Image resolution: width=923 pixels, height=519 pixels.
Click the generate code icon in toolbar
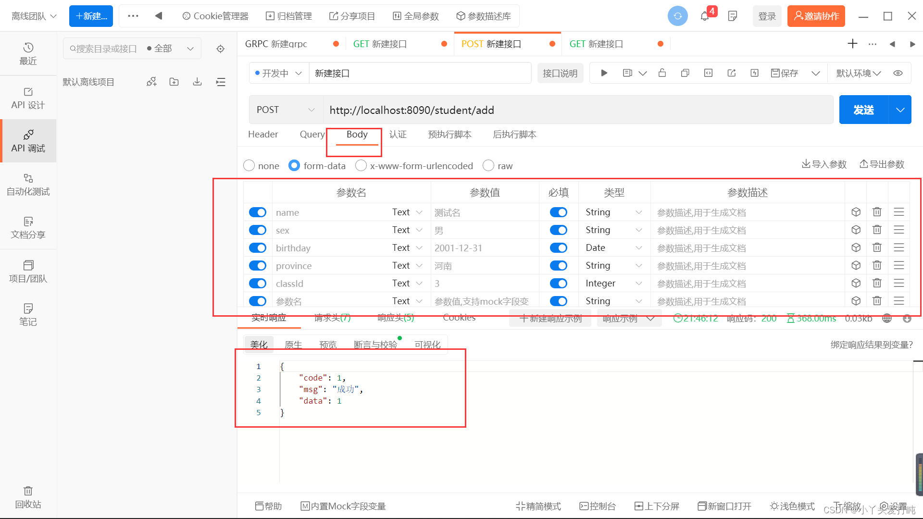(x=708, y=73)
